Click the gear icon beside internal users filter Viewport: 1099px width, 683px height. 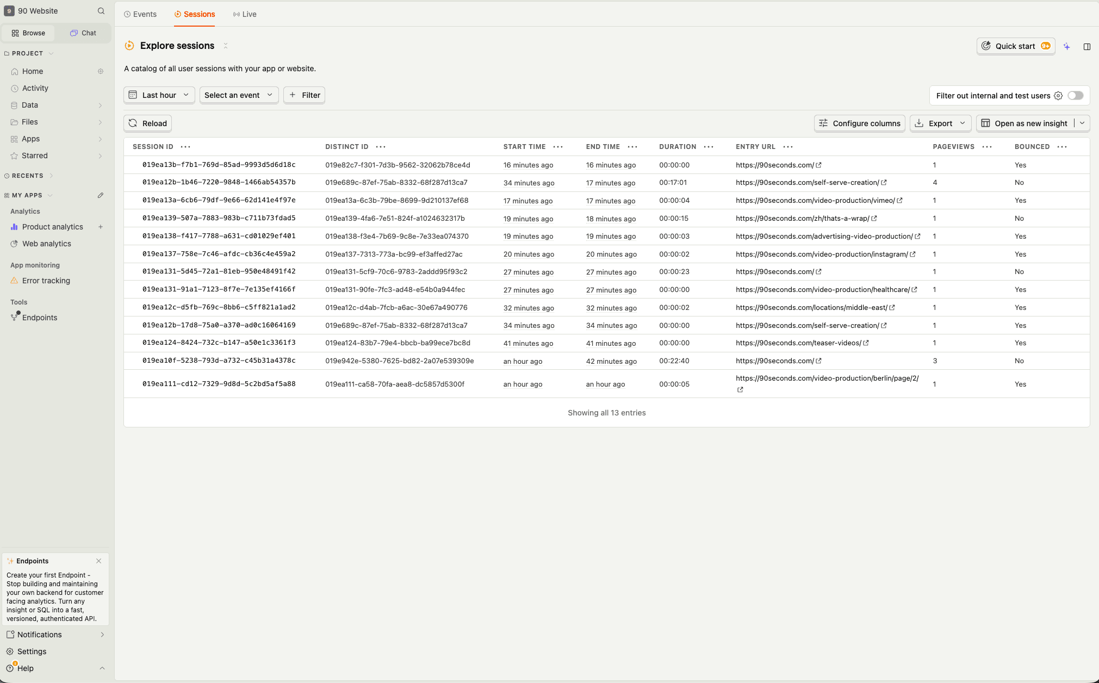[1058, 96]
